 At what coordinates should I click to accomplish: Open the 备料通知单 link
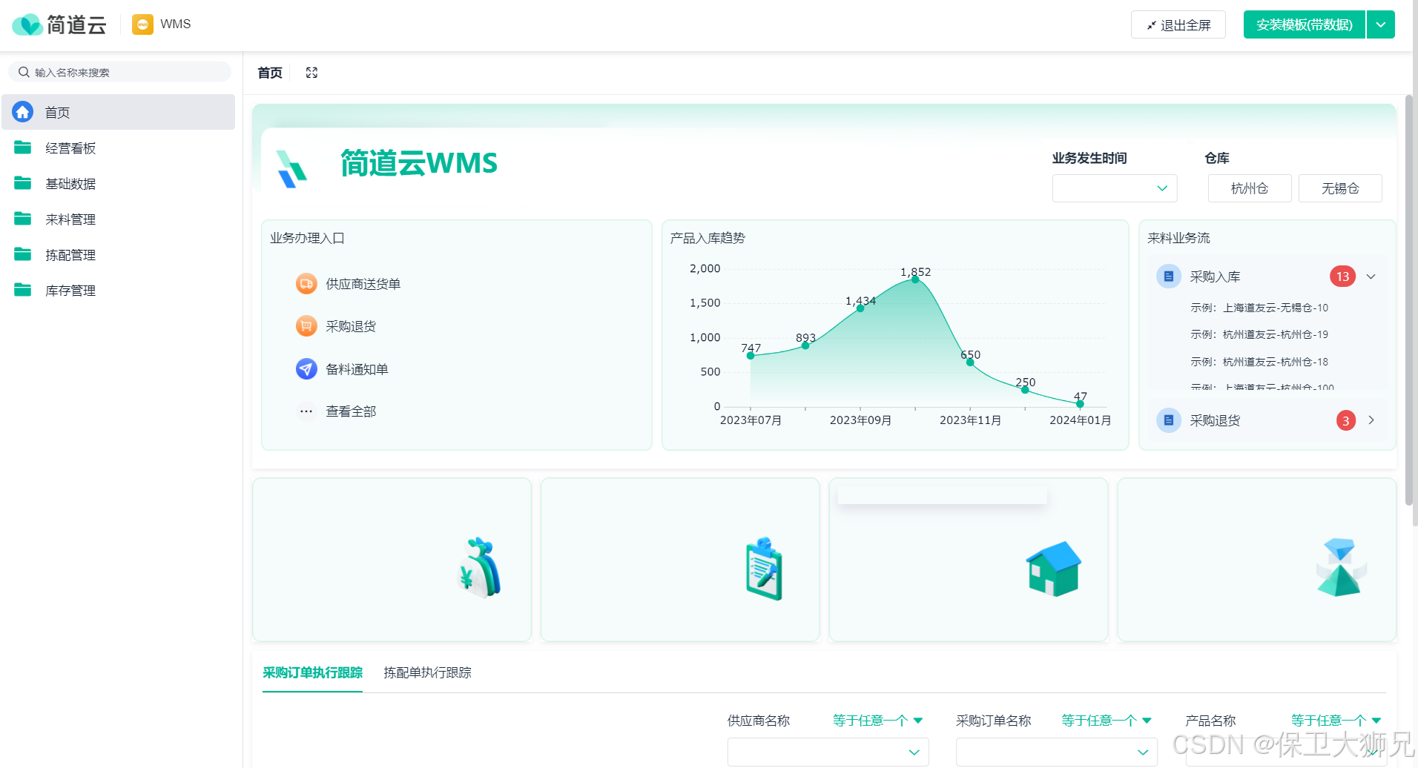coord(357,369)
